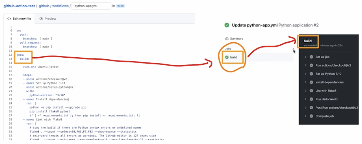
Task: Click code line 'steps:' at line 17
Action: pyautogui.click(x=28, y=75)
